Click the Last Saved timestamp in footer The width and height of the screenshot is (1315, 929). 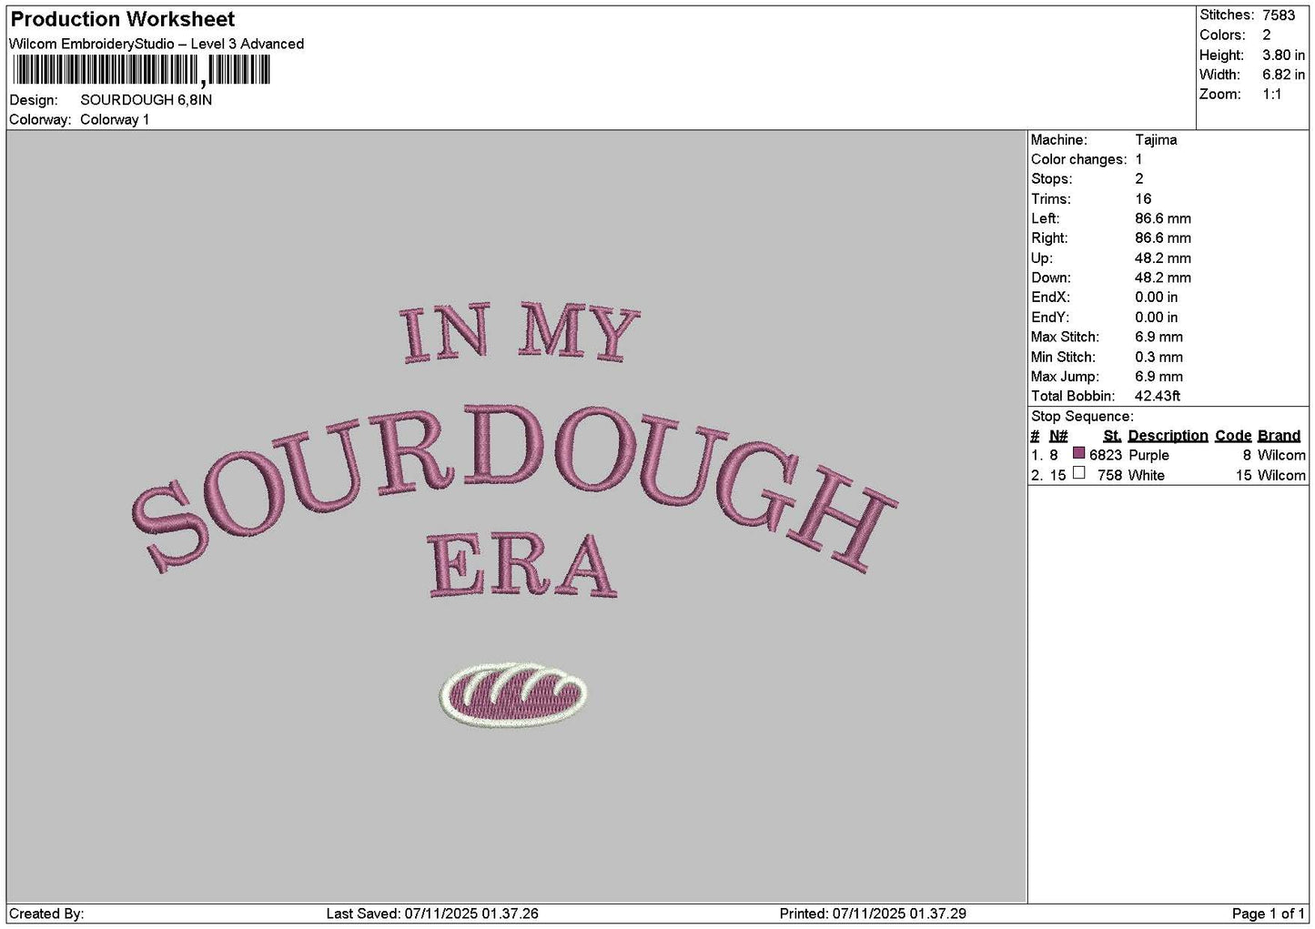coord(432,914)
